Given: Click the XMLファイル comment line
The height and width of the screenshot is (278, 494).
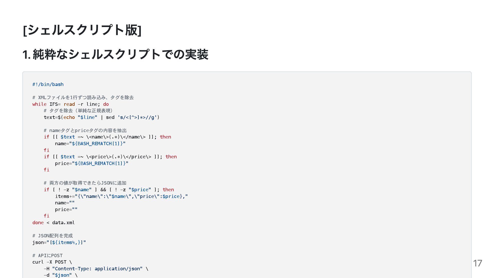Looking at the screenshot, I should [x=83, y=98].
